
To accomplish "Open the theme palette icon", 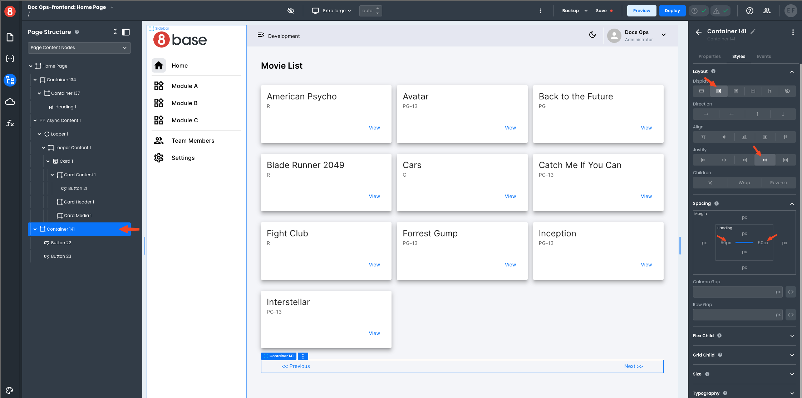I will tap(10, 390).
